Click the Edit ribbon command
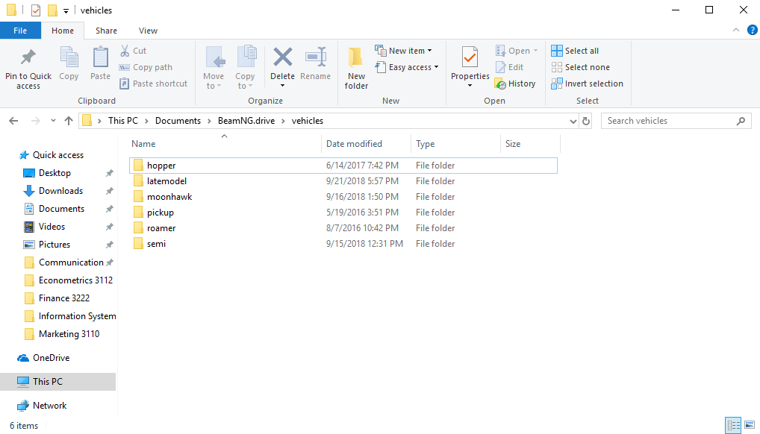The width and height of the screenshot is (760, 434). (509, 67)
